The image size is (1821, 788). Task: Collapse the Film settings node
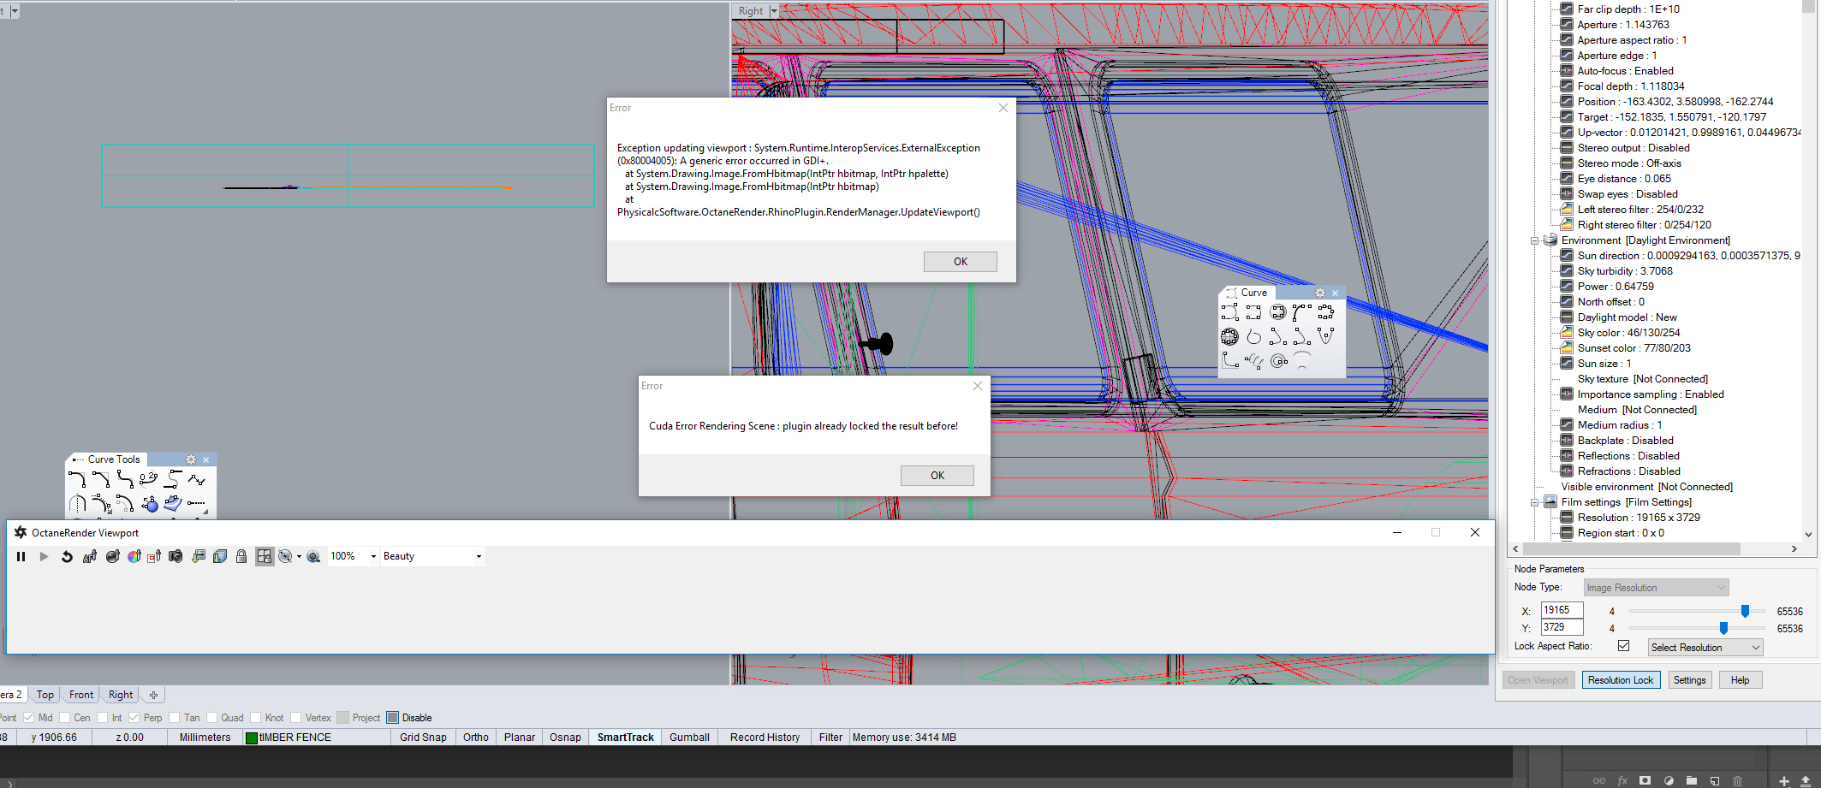click(x=1535, y=502)
